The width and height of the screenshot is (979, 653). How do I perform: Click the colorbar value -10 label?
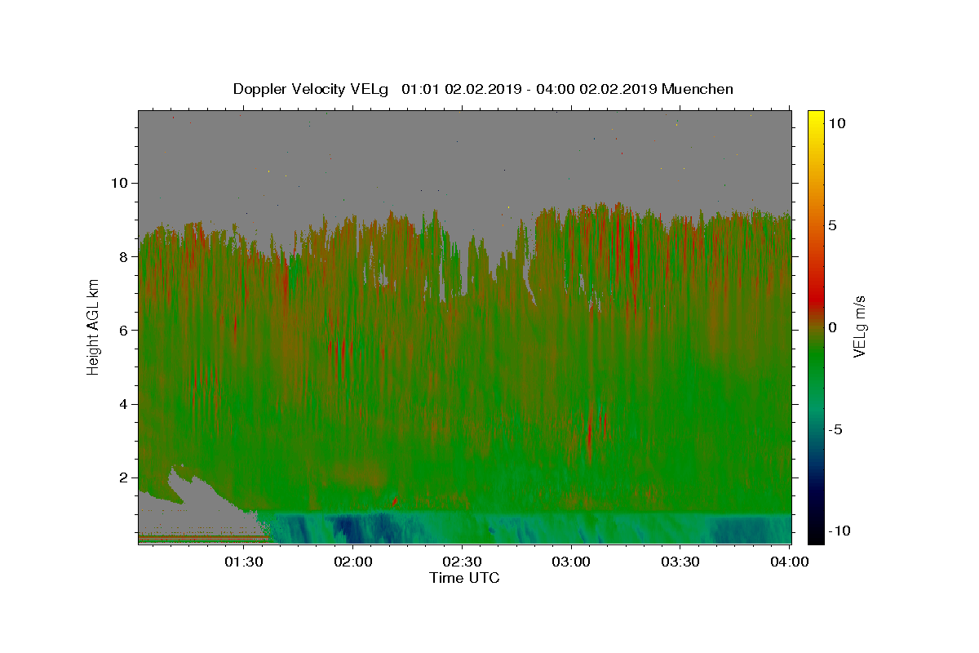point(839,531)
